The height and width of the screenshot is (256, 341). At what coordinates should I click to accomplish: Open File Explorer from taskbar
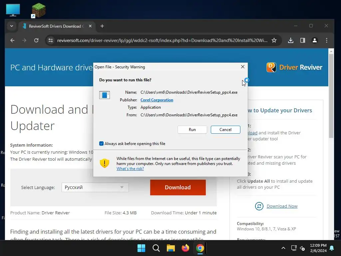pyautogui.click(x=171, y=248)
